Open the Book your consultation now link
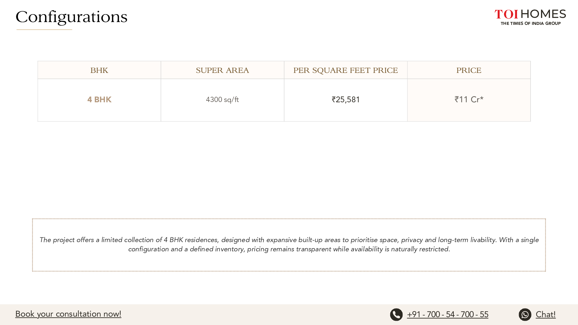Screen dimensions: 578x325 [x=68, y=314]
